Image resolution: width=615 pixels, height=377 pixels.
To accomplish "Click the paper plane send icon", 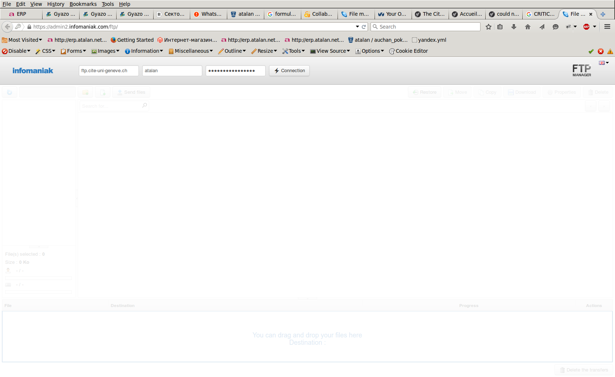I will pos(542,27).
